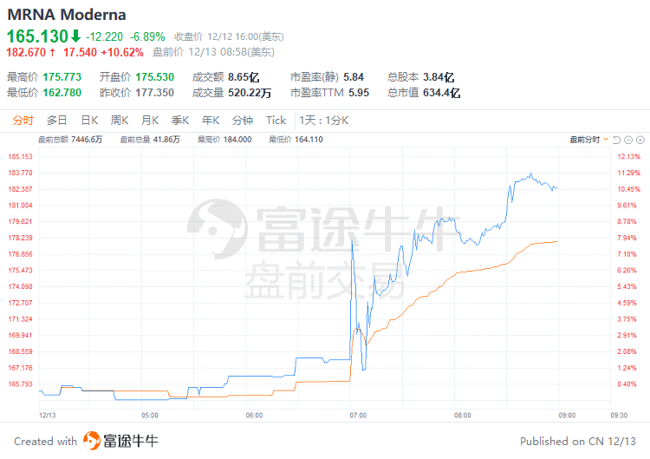Click the 09:30 time axis label

coord(619,416)
